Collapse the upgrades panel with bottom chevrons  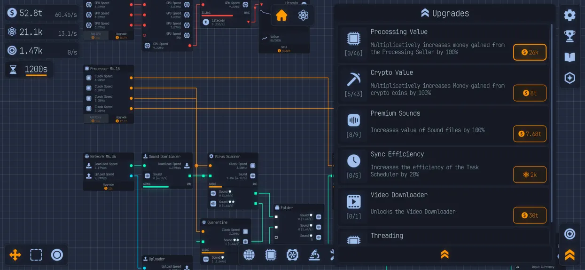point(445,254)
